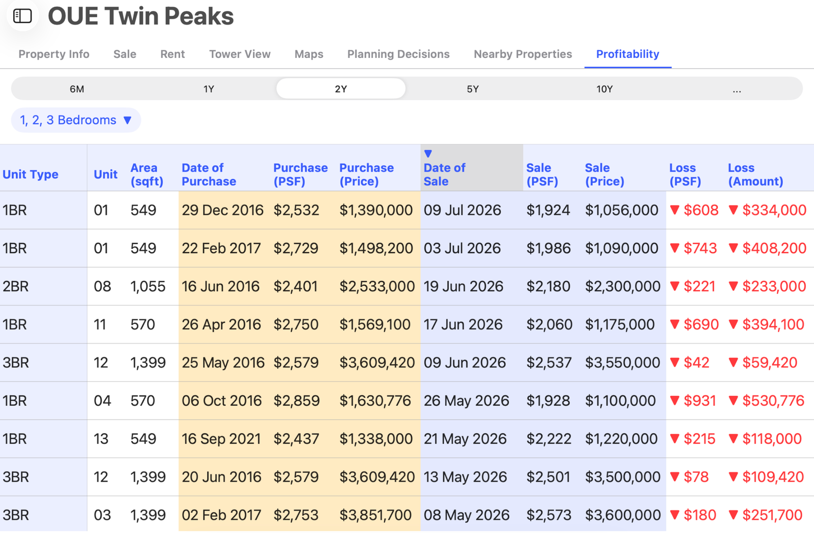Screen dimensions: 814x533
Task: Click sale PSF $2,222
Action: [549, 439]
